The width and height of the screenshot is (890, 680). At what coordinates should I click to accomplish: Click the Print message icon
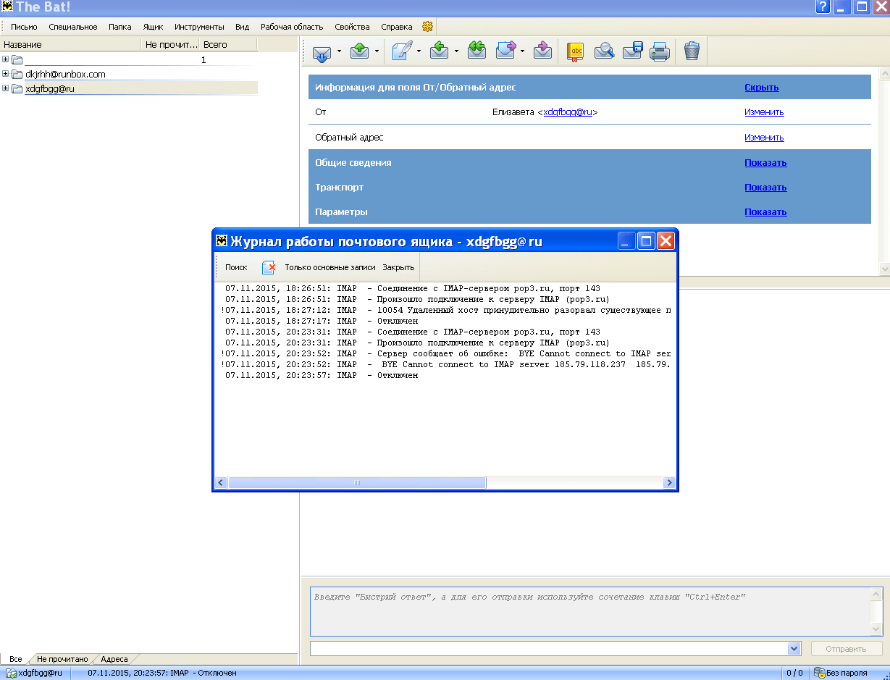(x=659, y=51)
